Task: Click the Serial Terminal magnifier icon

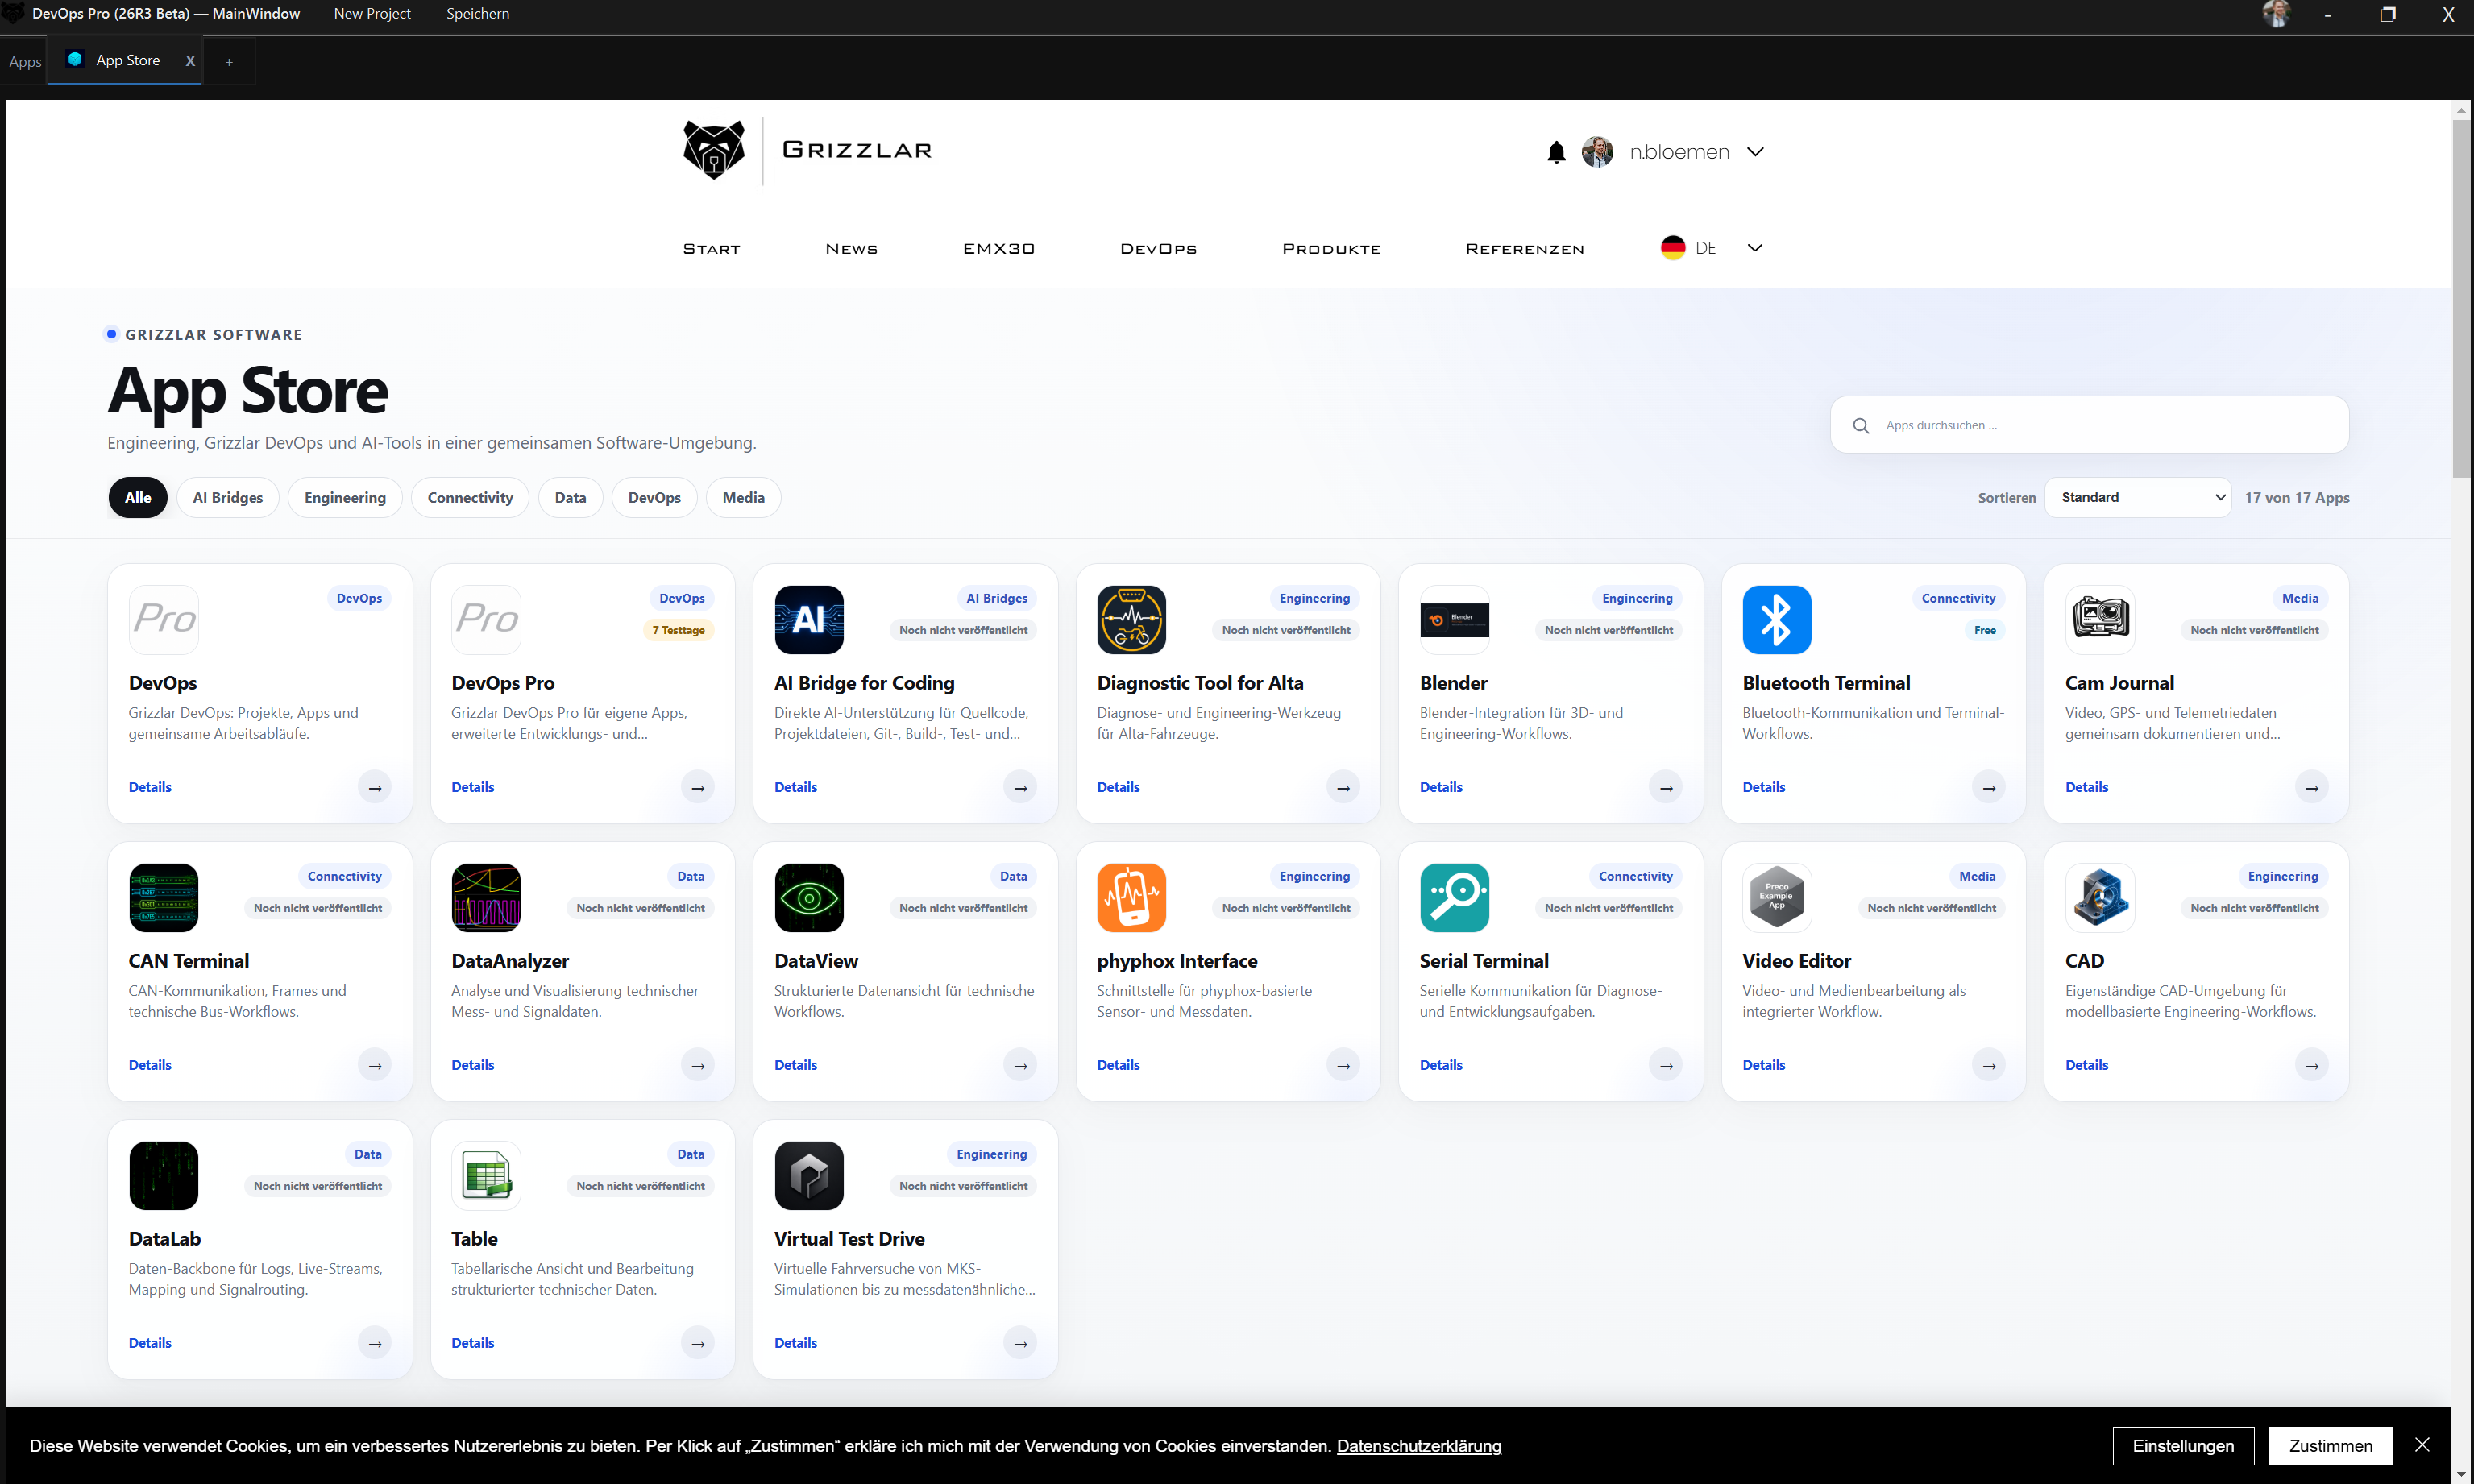Action: pyautogui.click(x=1454, y=898)
